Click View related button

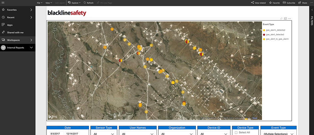click(x=258, y=3)
